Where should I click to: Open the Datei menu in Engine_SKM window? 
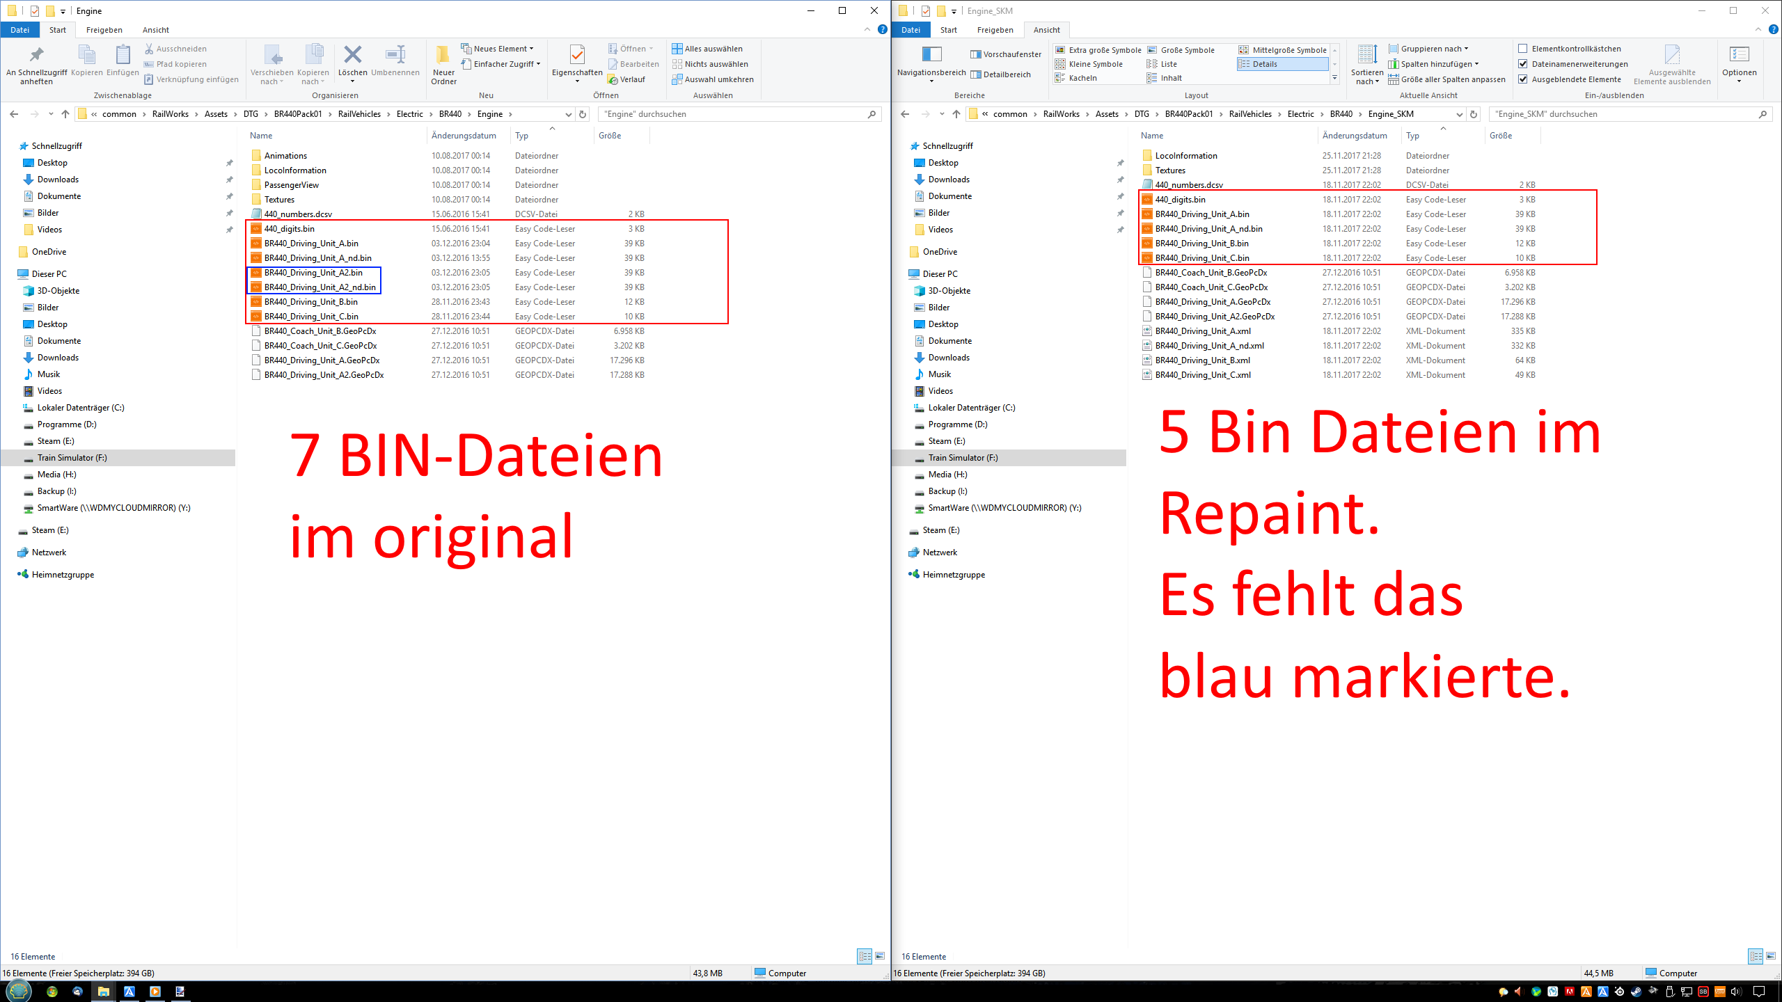pos(910,30)
